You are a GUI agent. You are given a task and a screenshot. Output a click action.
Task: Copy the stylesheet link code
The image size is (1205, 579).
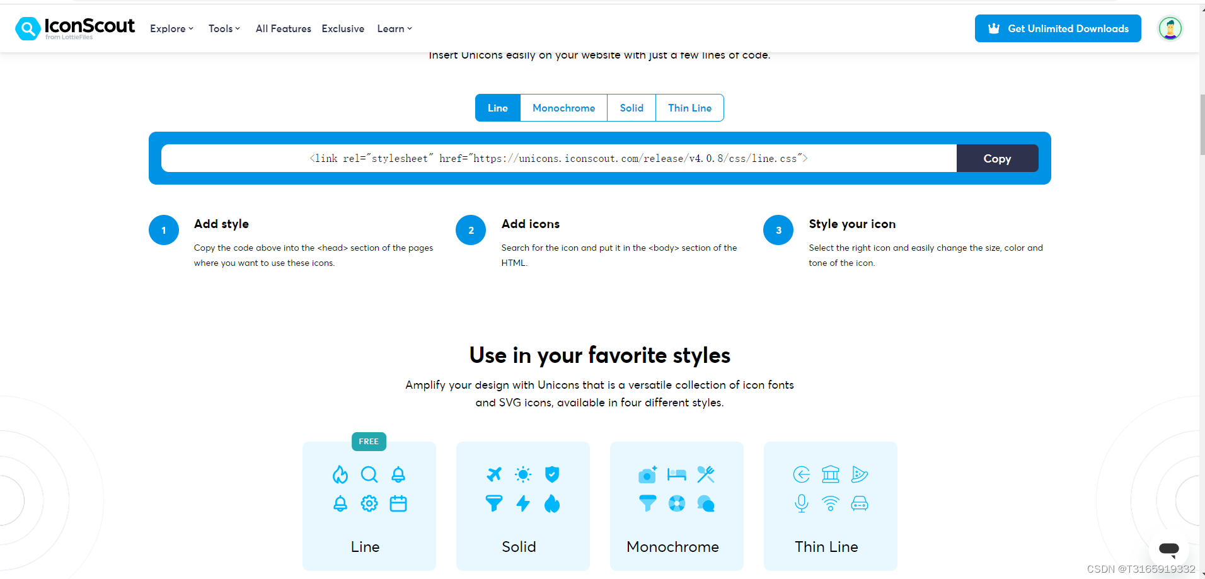997,158
